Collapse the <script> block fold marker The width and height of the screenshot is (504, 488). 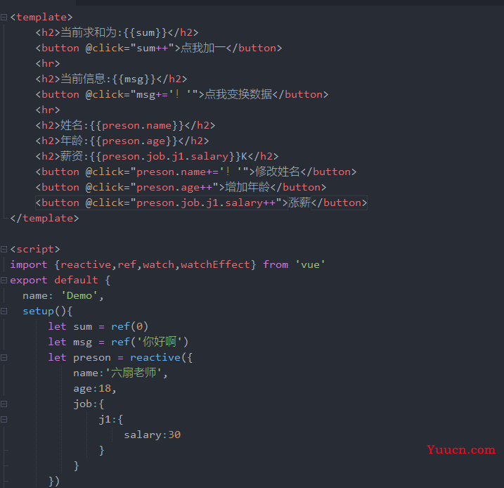point(4,249)
